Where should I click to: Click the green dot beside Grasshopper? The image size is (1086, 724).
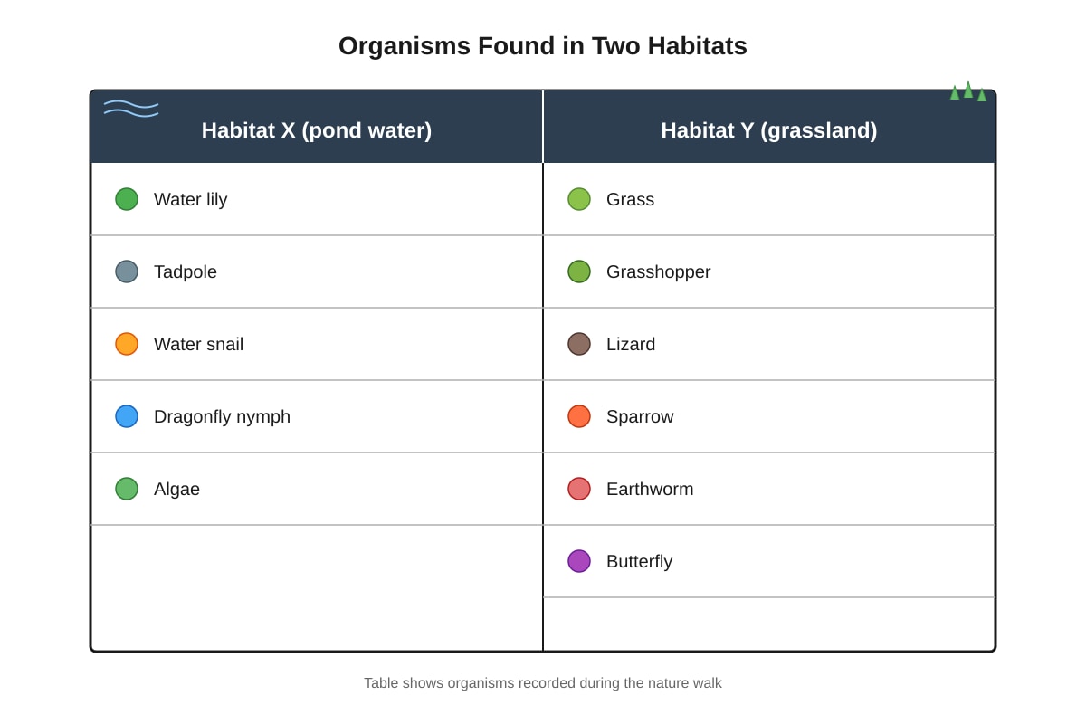[579, 271]
